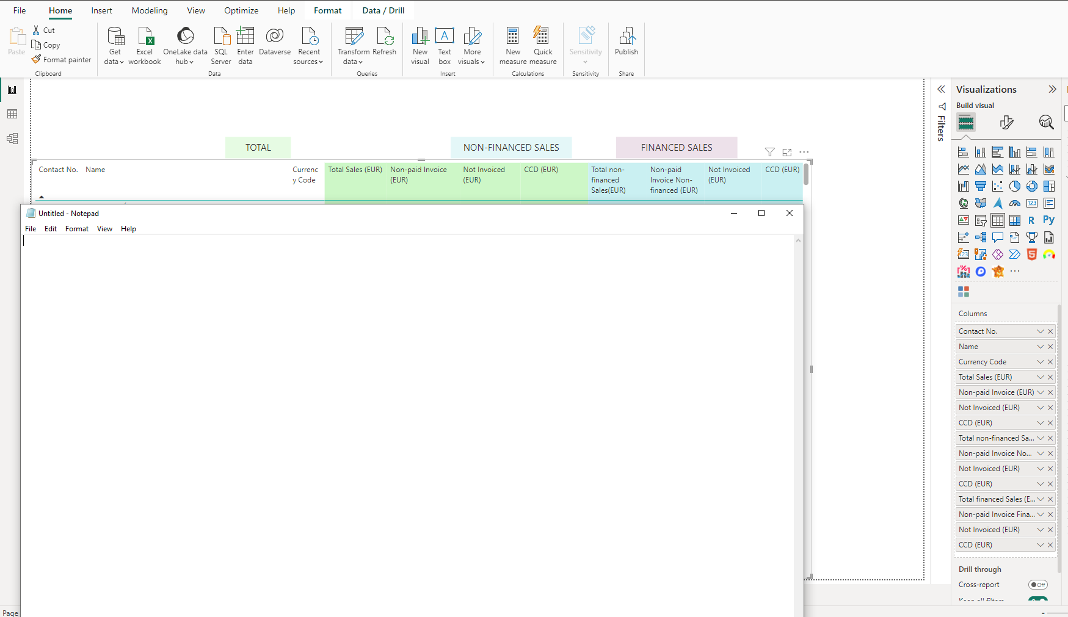Click the New measure button
The image size is (1068, 617).
(x=513, y=45)
